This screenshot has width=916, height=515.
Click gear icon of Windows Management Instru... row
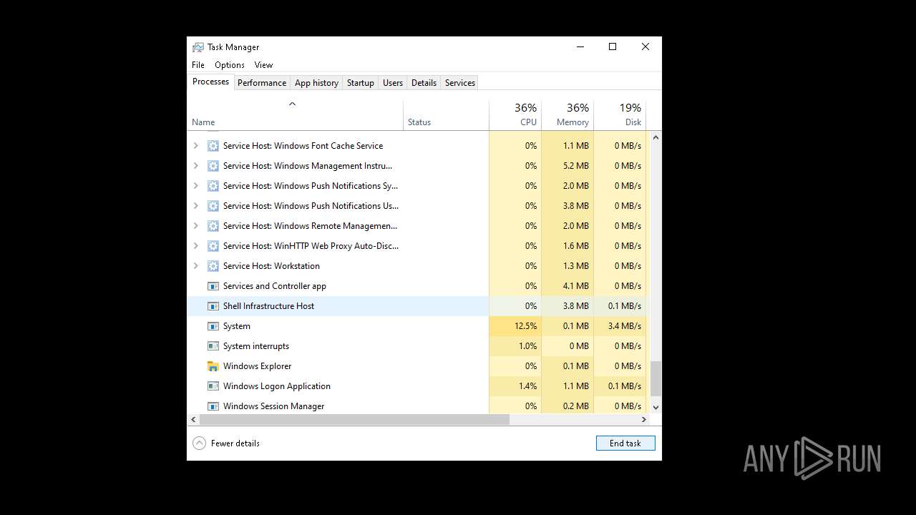(x=213, y=166)
